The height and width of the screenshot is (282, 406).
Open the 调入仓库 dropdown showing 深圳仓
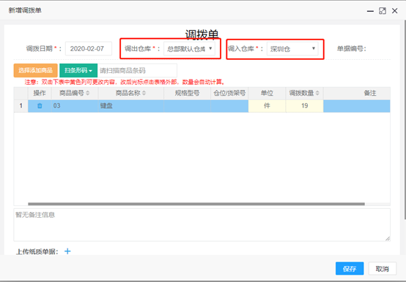coord(292,49)
